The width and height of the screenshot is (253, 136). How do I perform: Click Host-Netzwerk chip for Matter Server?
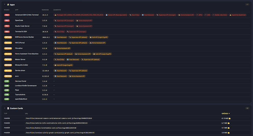pyautogui.click(x=73, y=59)
